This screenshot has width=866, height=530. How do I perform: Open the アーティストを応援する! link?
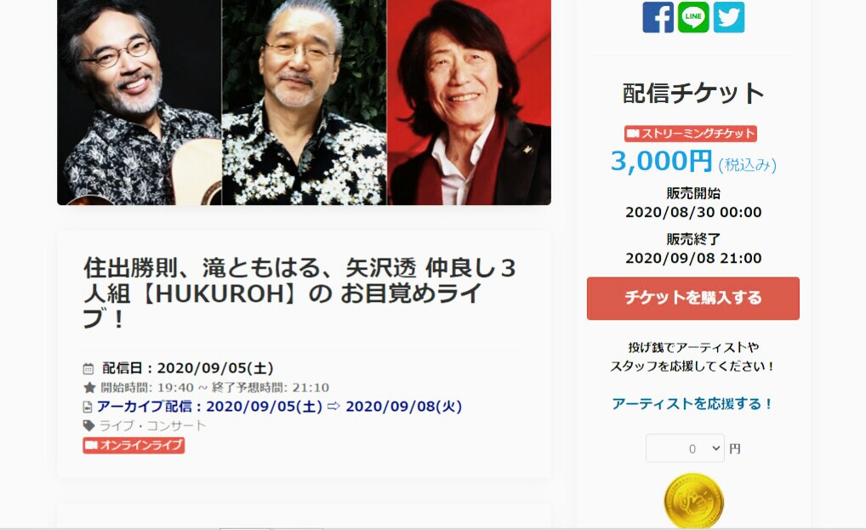(693, 404)
